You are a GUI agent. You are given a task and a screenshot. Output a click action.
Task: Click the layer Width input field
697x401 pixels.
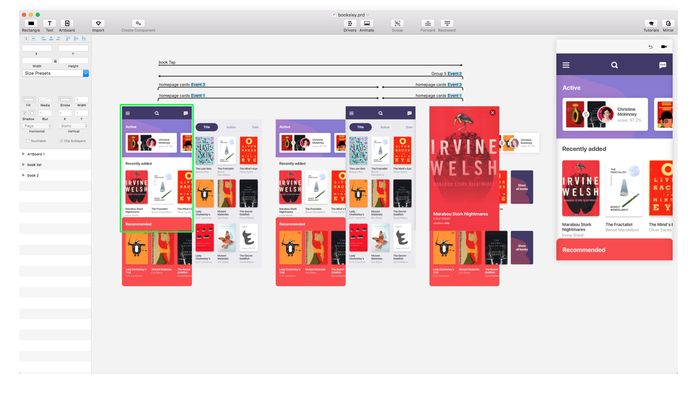(x=37, y=61)
